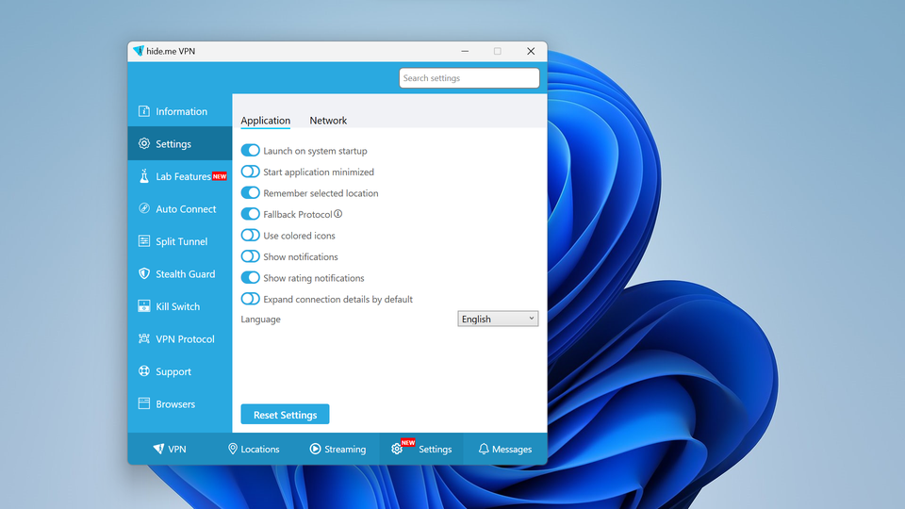Select the Application tab
Image resolution: width=905 pixels, height=509 pixels.
pos(266,120)
